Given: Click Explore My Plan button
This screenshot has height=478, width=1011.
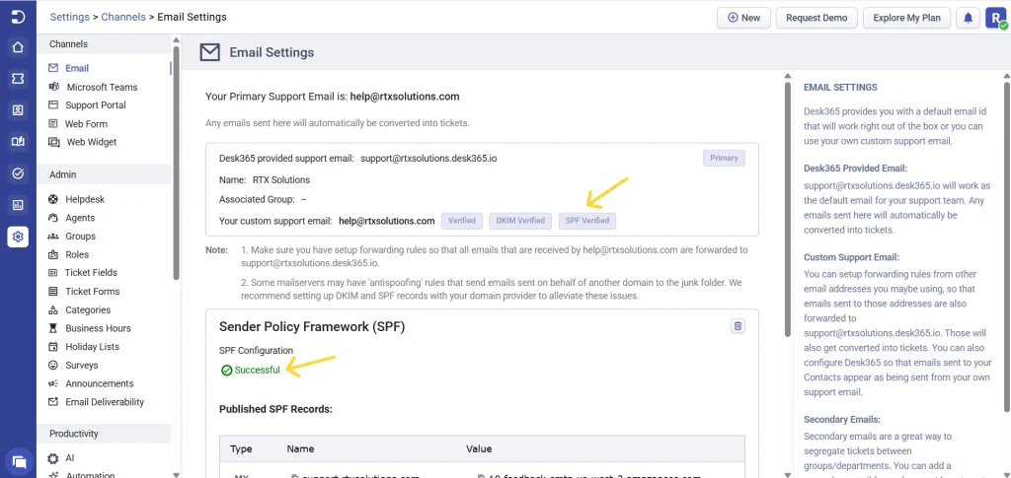Looking at the screenshot, I should pyautogui.click(x=906, y=18).
